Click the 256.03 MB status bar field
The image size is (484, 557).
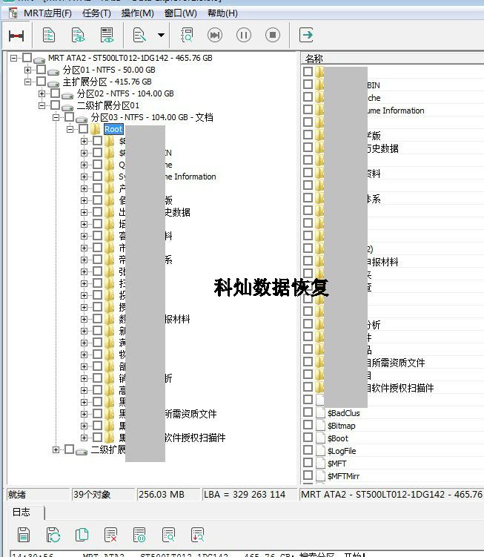168,495
